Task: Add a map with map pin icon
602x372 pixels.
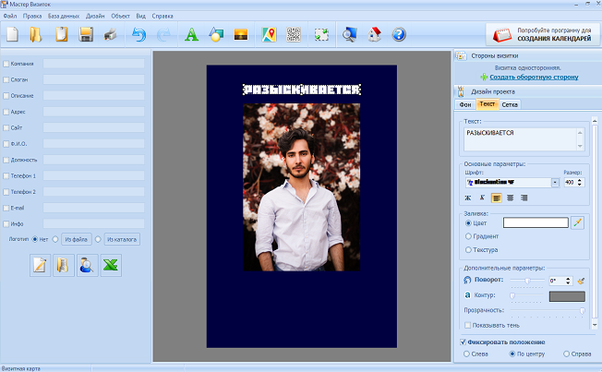Action: (269, 34)
